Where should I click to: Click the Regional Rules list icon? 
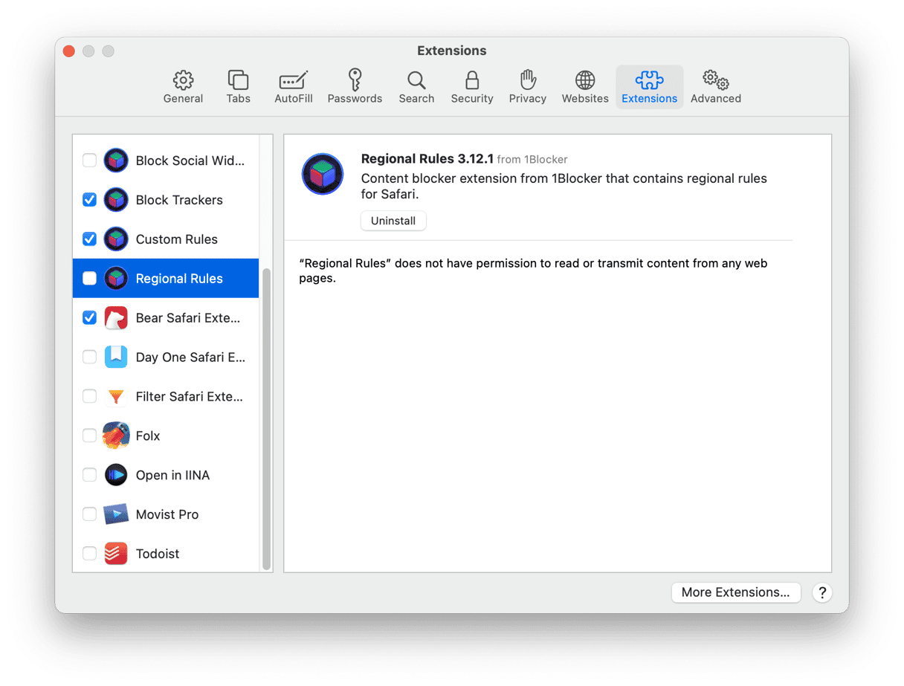[116, 279]
